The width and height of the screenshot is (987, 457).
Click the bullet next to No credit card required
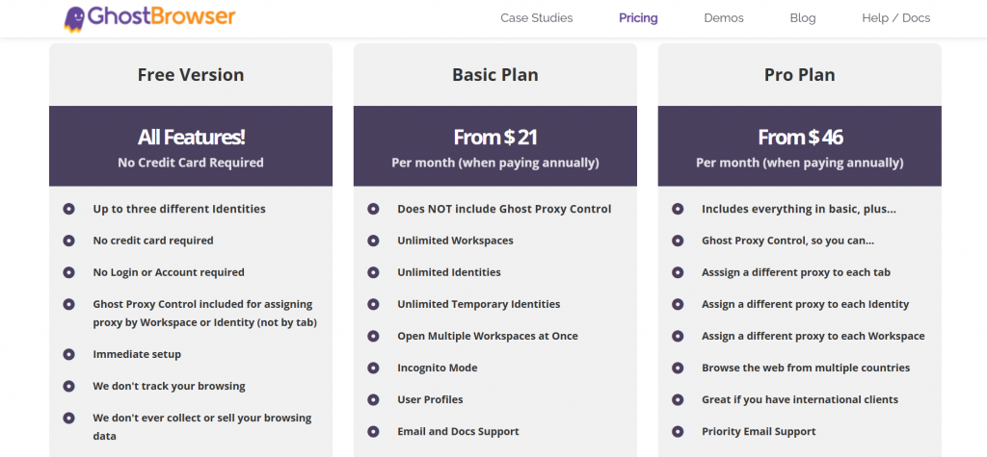[68, 241]
